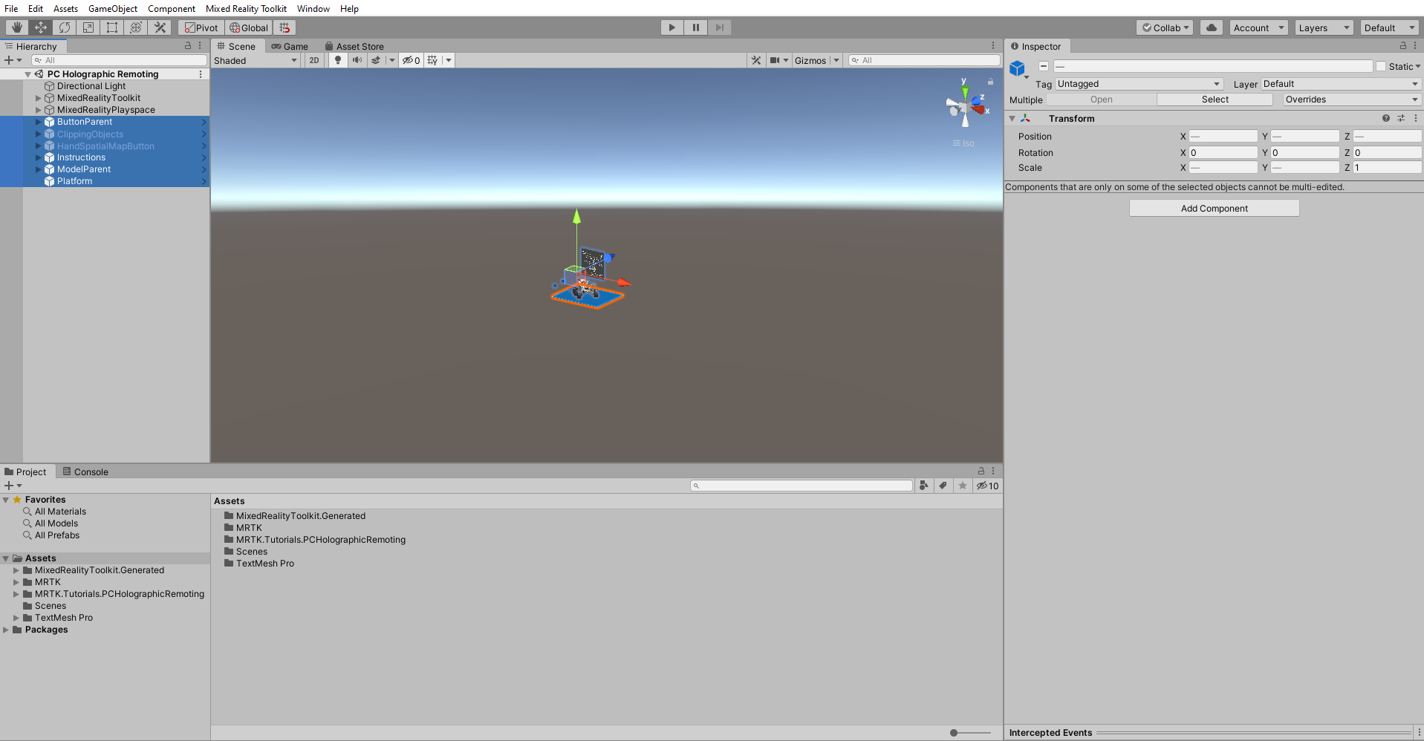1424x741 pixels.
Task: Toggle scene effects icon
Action: 376,60
